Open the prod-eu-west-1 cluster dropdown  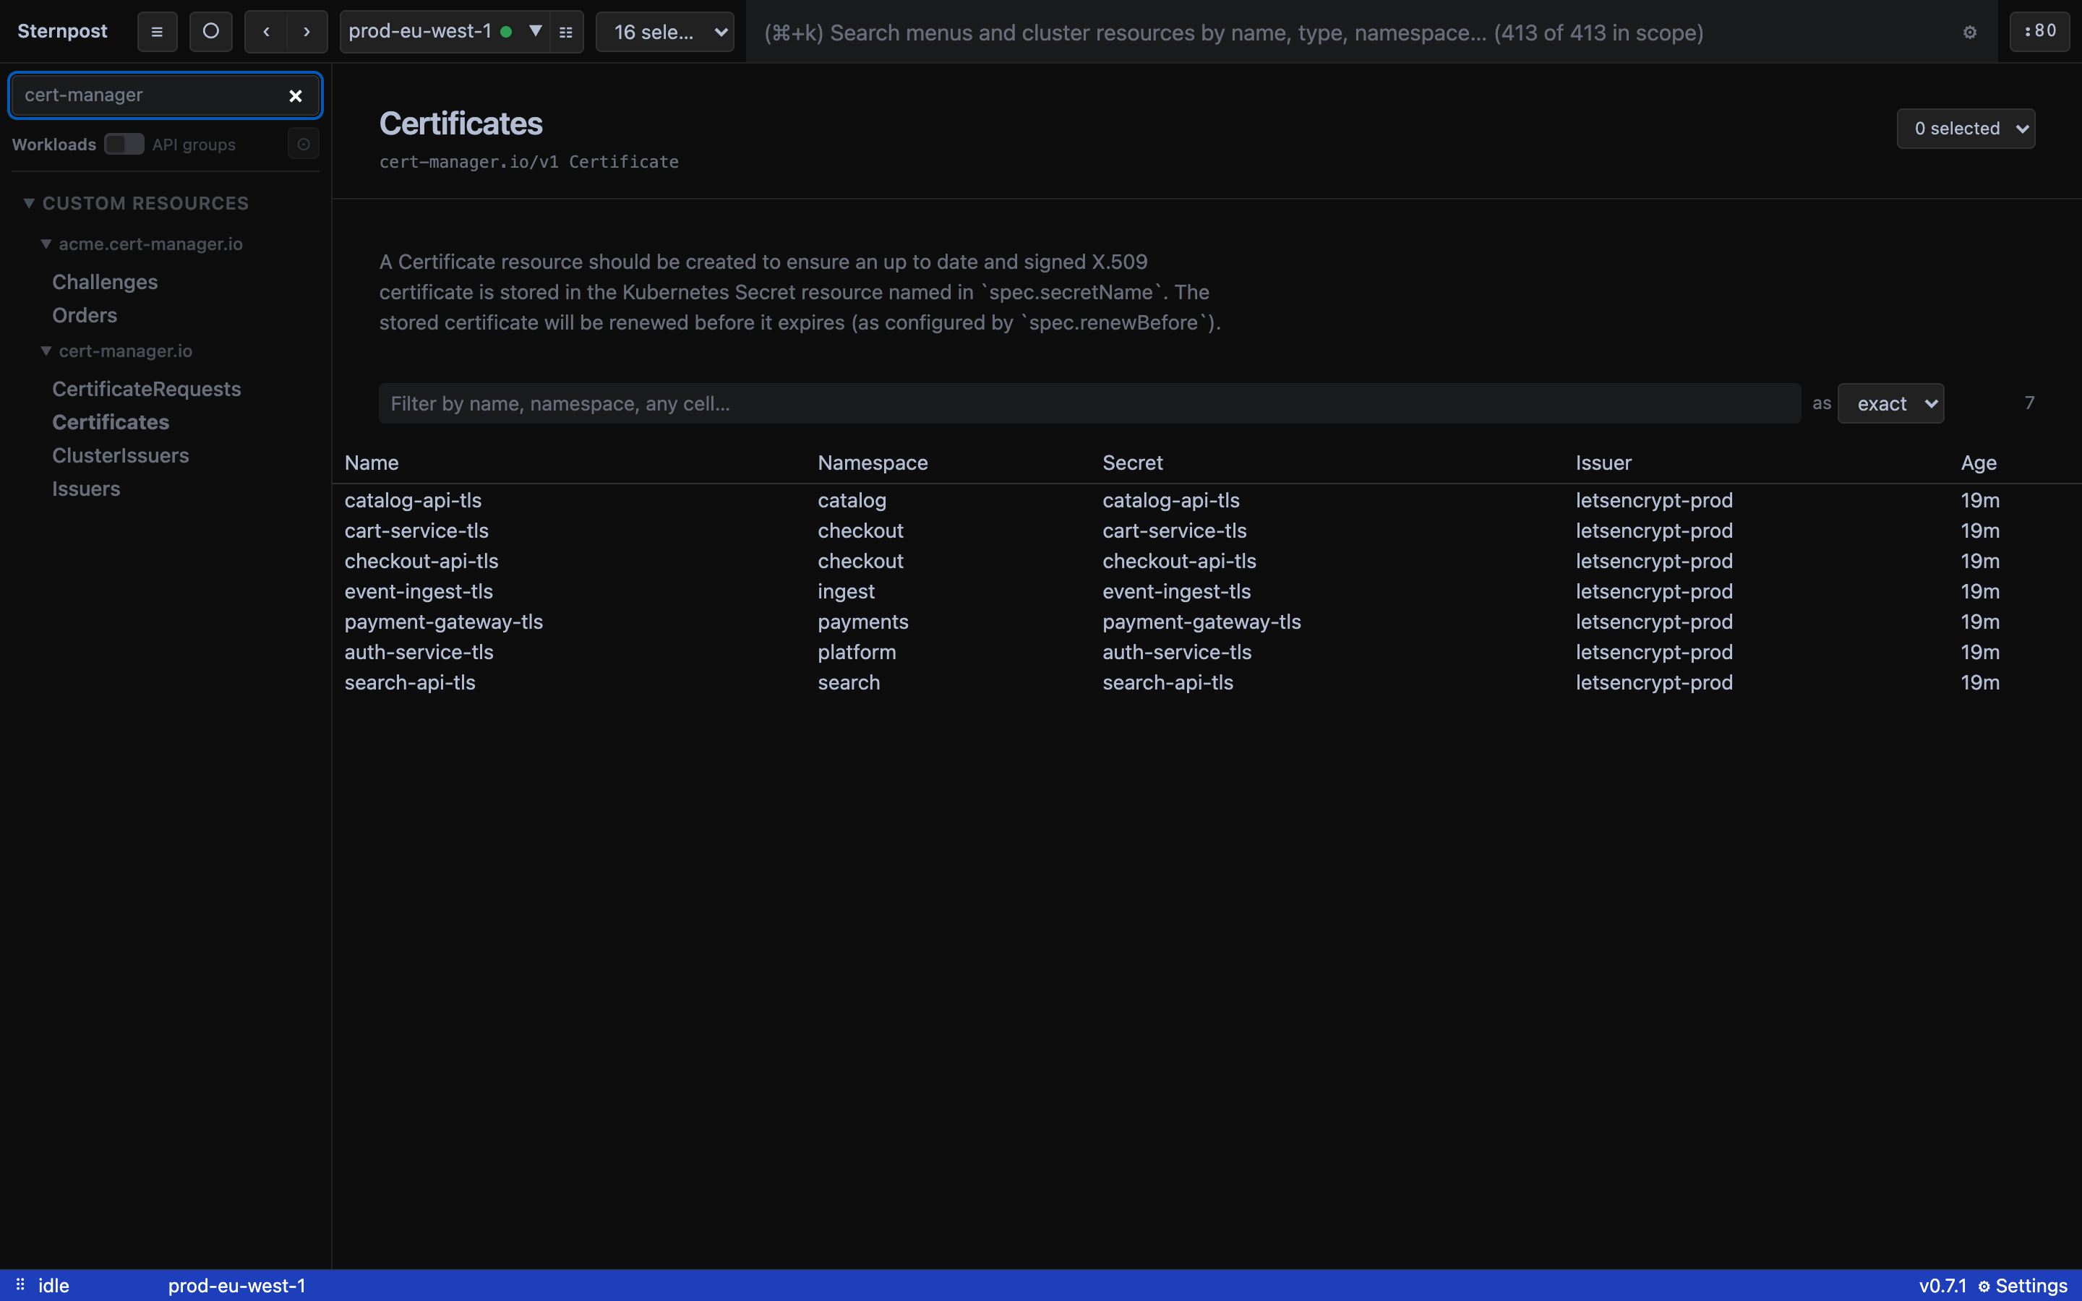[445, 32]
